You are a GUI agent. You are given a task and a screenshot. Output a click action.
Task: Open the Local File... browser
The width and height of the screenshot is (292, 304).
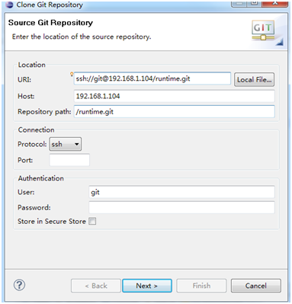coord(254,79)
